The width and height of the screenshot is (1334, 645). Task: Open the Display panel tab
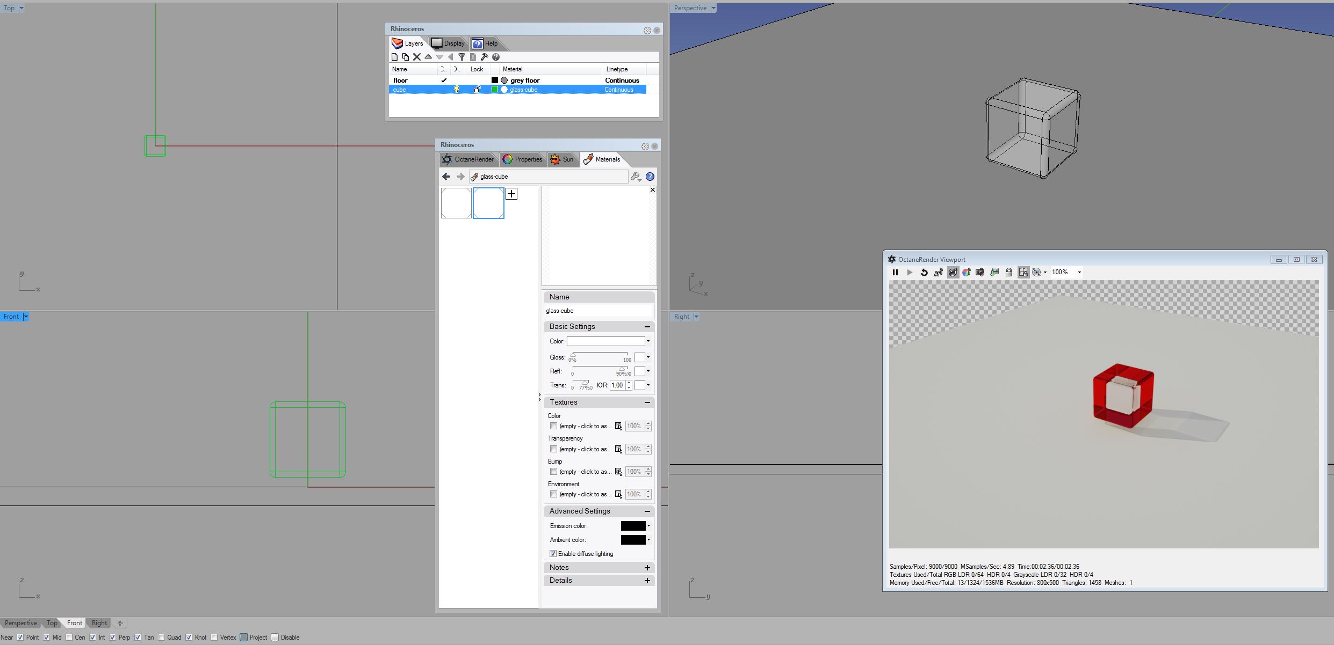(x=448, y=43)
